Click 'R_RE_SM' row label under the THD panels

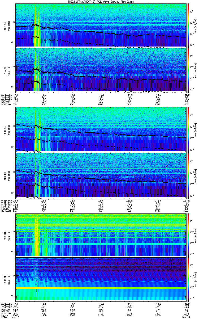pos(6,210)
